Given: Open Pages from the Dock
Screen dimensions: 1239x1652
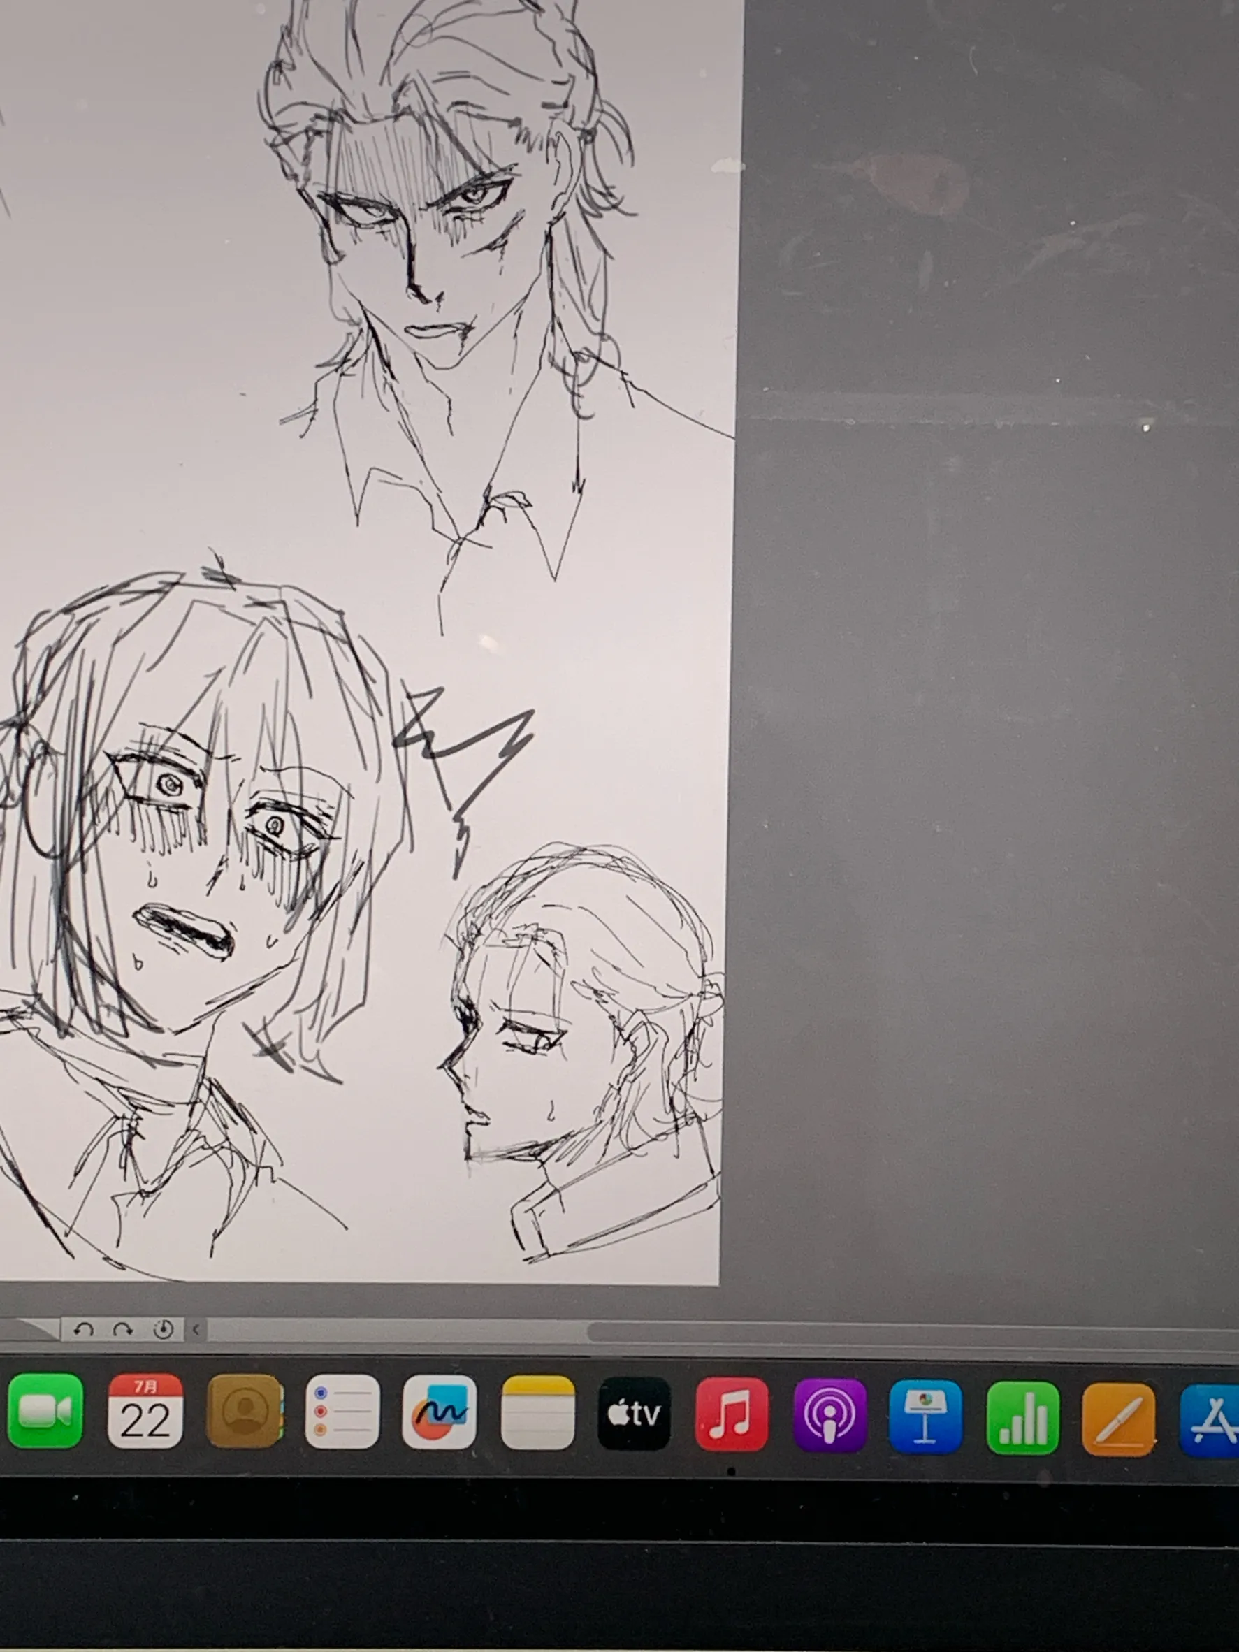Looking at the screenshot, I should coord(1119,1419).
